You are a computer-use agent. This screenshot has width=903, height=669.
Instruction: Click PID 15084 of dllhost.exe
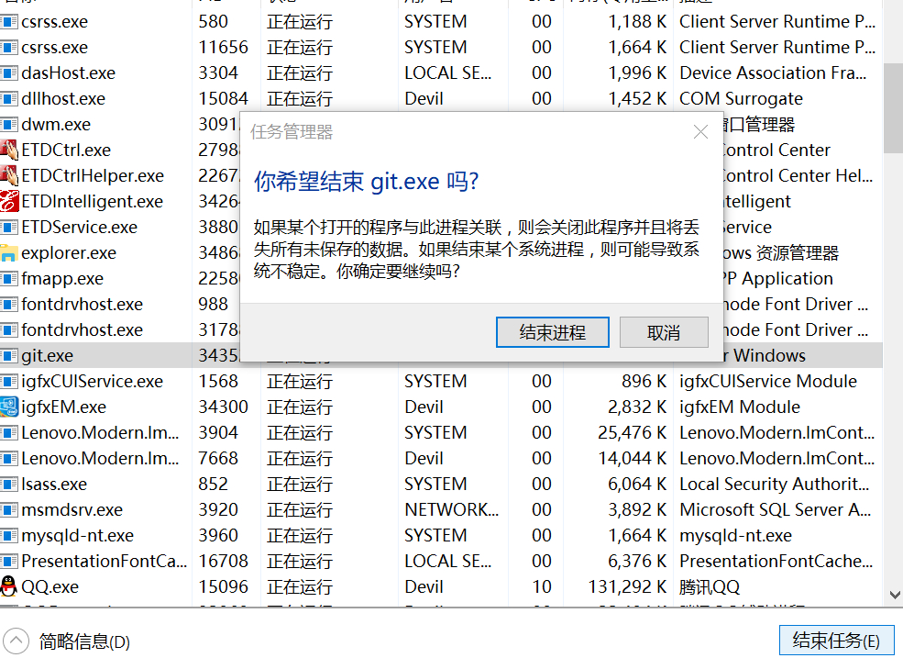click(x=223, y=98)
